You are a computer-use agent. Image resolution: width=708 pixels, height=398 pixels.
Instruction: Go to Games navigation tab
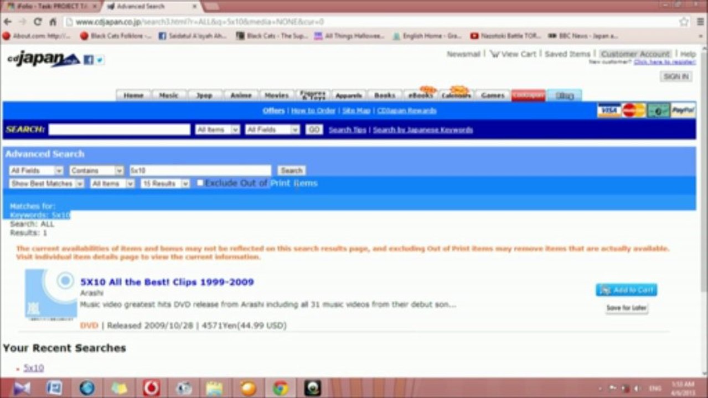tap(493, 96)
